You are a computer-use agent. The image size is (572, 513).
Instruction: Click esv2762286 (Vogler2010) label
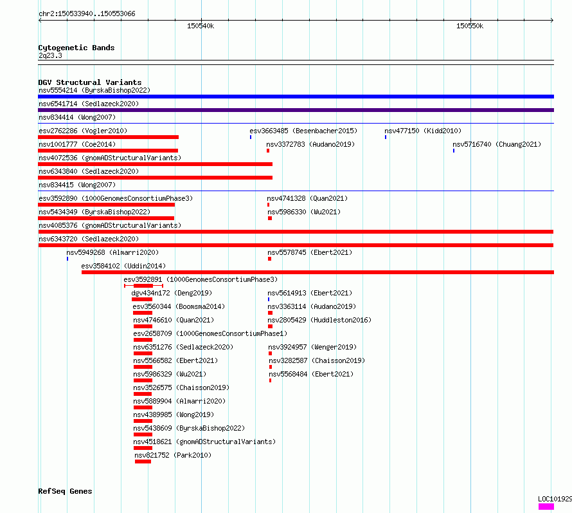83,131
